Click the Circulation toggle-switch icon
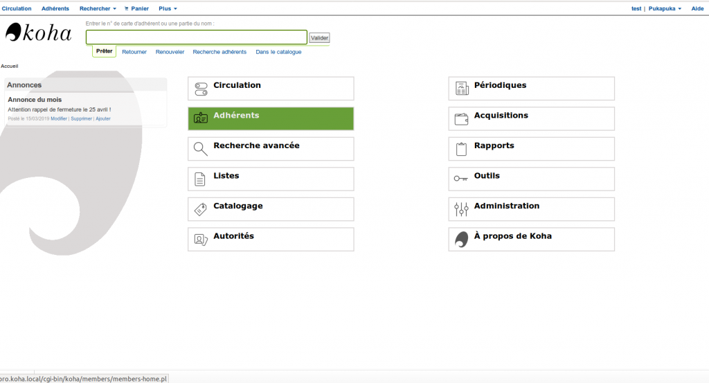Image resolution: width=709 pixels, height=383 pixels. point(201,89)
